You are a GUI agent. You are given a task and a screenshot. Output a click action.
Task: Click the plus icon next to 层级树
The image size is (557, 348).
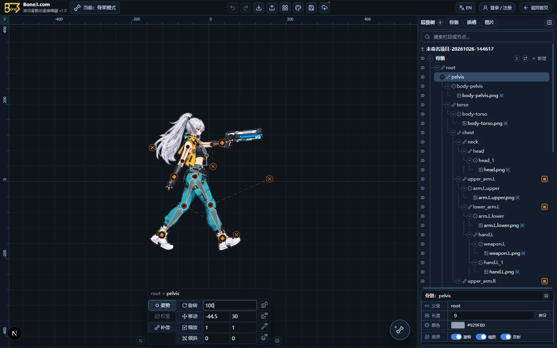[440, 22]
